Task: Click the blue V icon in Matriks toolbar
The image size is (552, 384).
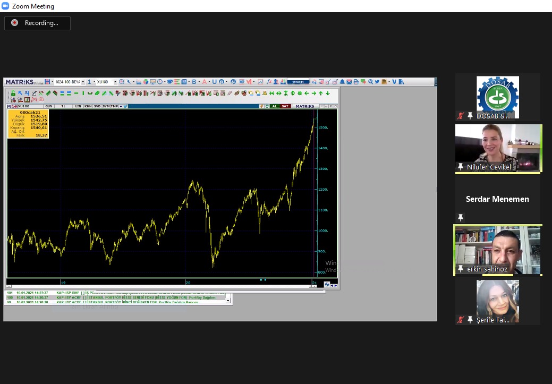Action: coord(394,82)
